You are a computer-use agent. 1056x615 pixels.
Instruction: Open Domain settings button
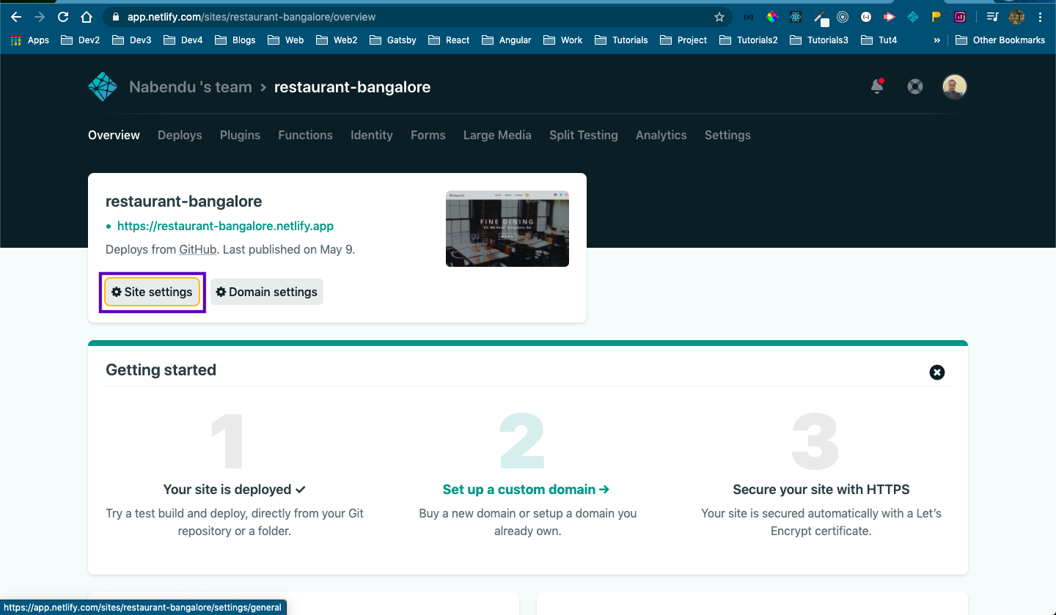coord(267,292)
